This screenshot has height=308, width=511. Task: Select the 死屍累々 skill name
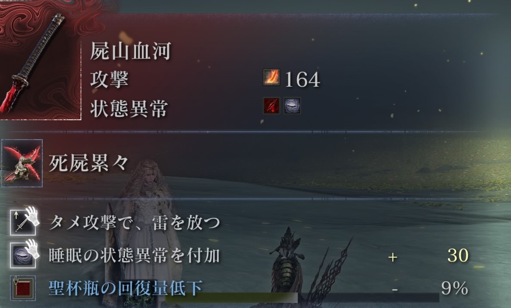[x=88, y=163]
